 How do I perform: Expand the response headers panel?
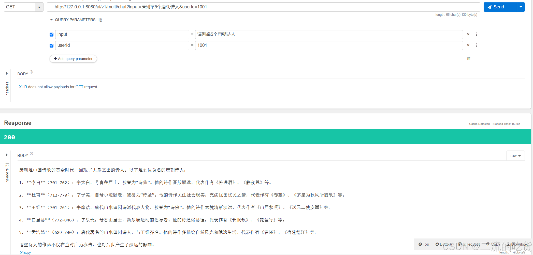pos(7,155)
